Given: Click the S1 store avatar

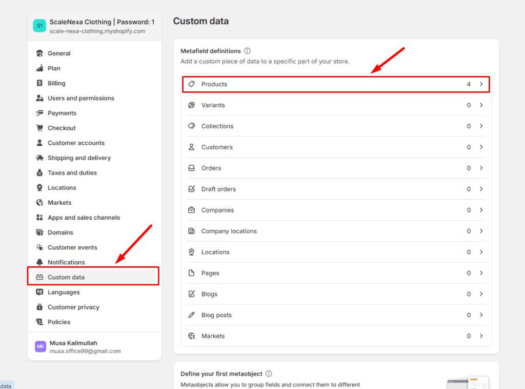Looking at the screenshot, I should 39,26.
